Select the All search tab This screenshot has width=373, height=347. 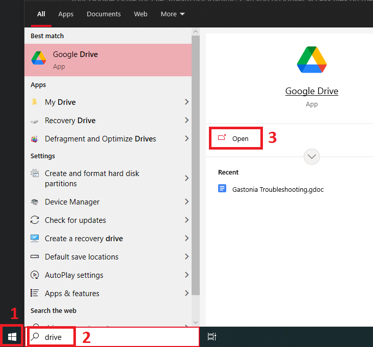point(41,14)
